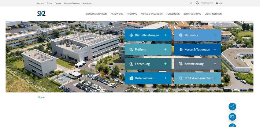Go to the Presse link
This screenshot has width=260, height=127.
50,3
